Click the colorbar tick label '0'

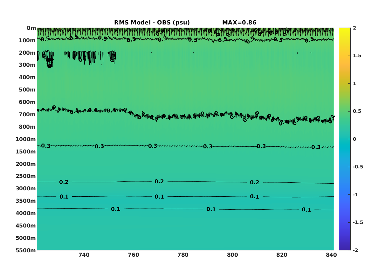click(x=354, y=139)
